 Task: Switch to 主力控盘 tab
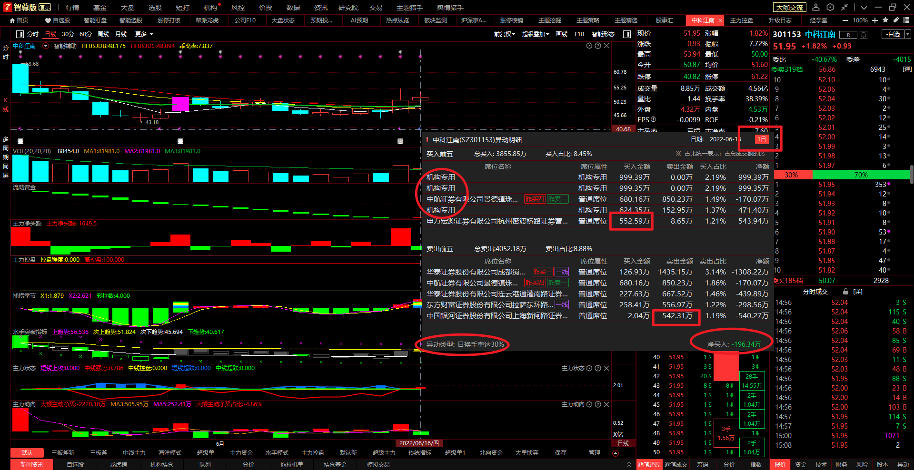pyautogui.click(x=742, y=20)
